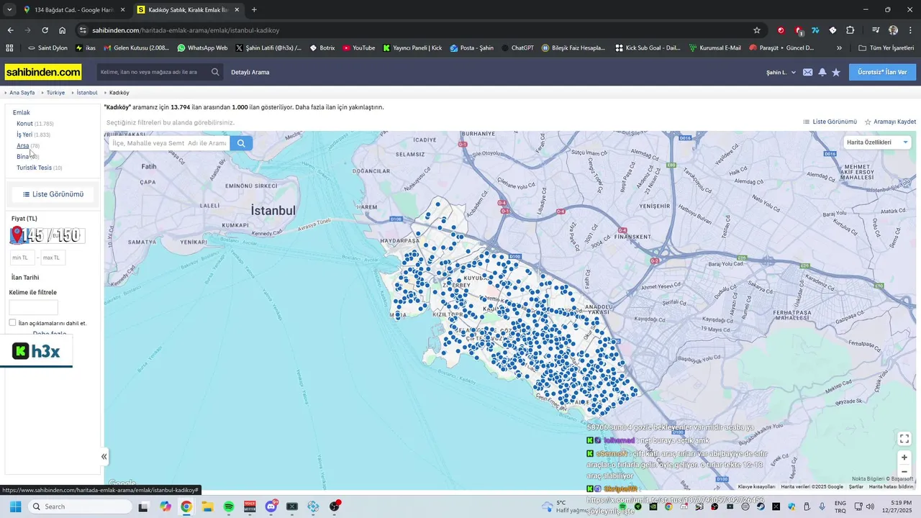Click the taskbar search box
Screen dimensions: 921x518
pyautogui.click(x=80, y=506)
